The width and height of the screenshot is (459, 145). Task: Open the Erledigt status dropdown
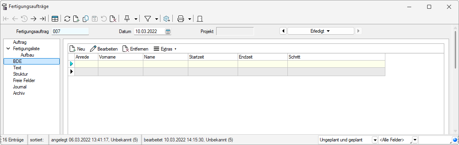click(x=320, y=31)
